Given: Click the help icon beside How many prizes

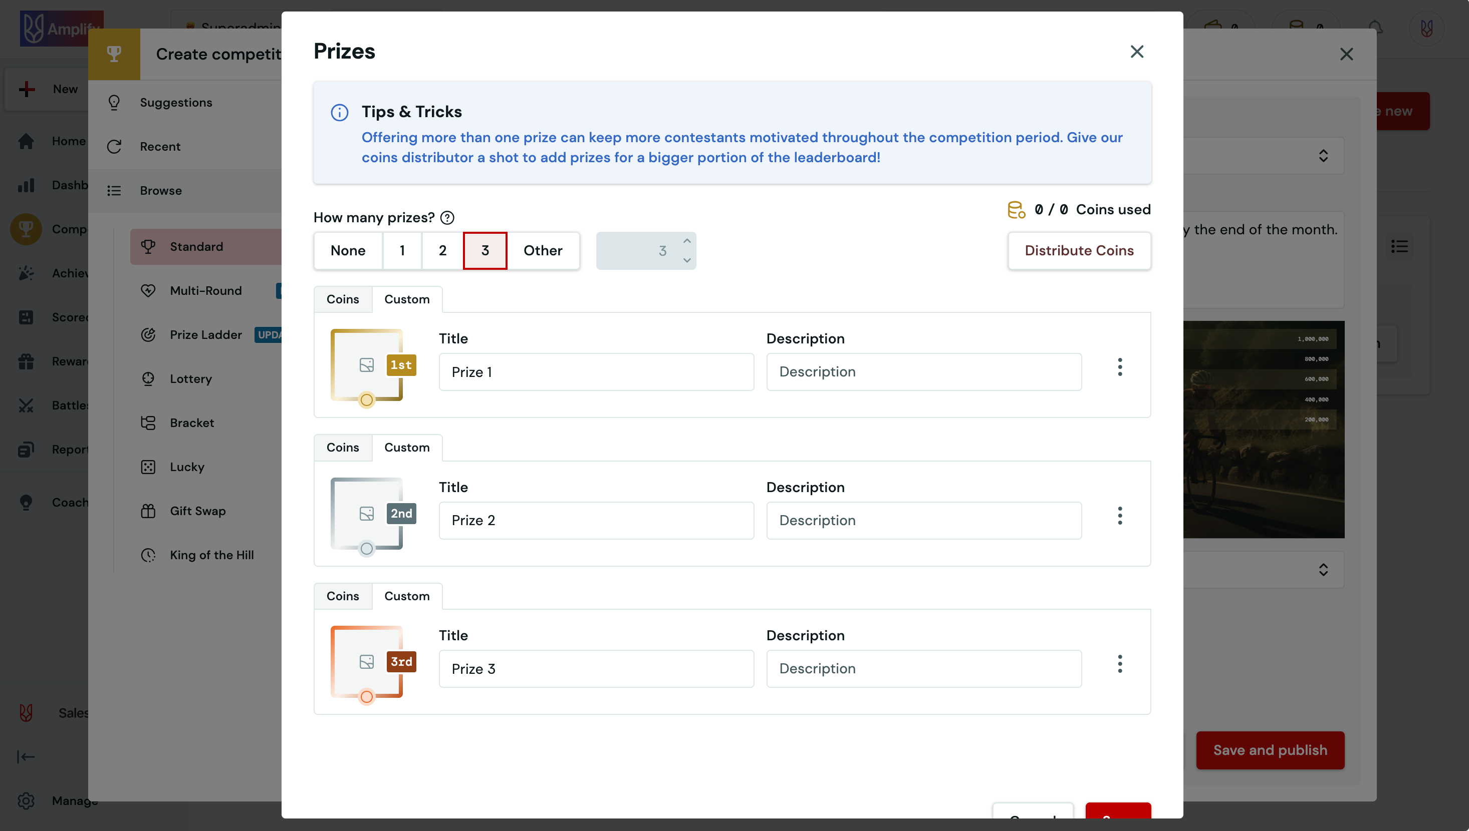Looking at the screenshot, I should [x=447, y=217].
